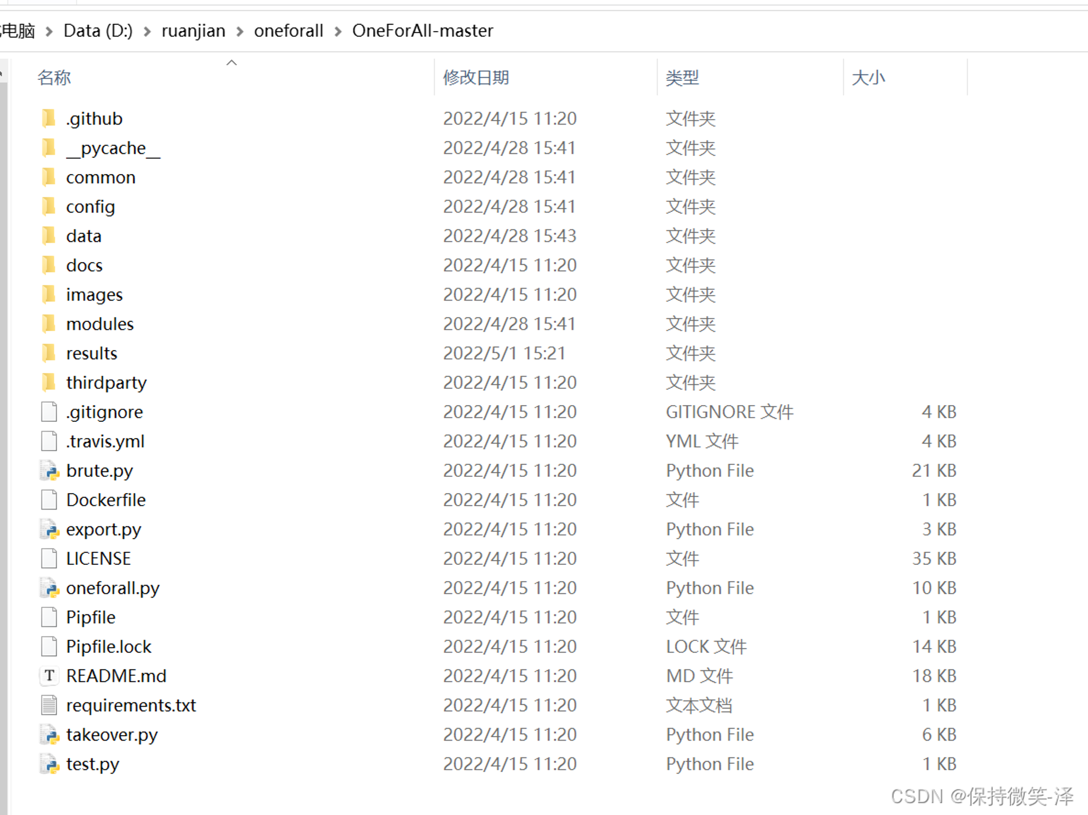Image resolution: width=1088 pixels, height=815 pixels.
Task: Click the requirements.txt document icon
Action: pyautogui.click(x=49, y=705)
